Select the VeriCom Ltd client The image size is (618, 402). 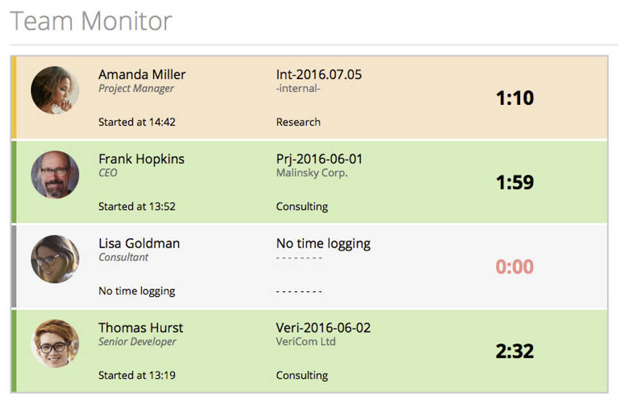click(x=306, y=342)
